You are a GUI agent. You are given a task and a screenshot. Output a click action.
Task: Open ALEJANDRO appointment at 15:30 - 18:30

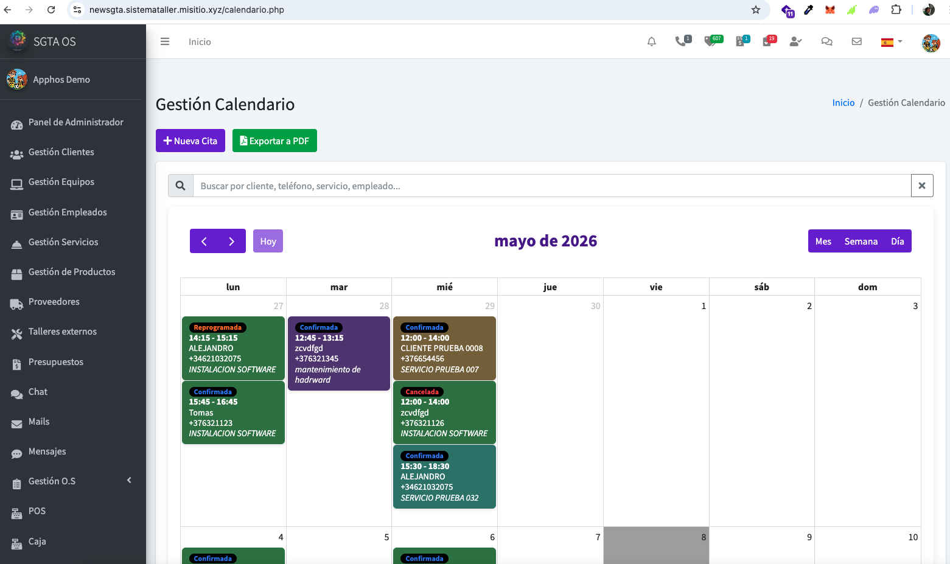pyautogui.click(x=444, y=476)
